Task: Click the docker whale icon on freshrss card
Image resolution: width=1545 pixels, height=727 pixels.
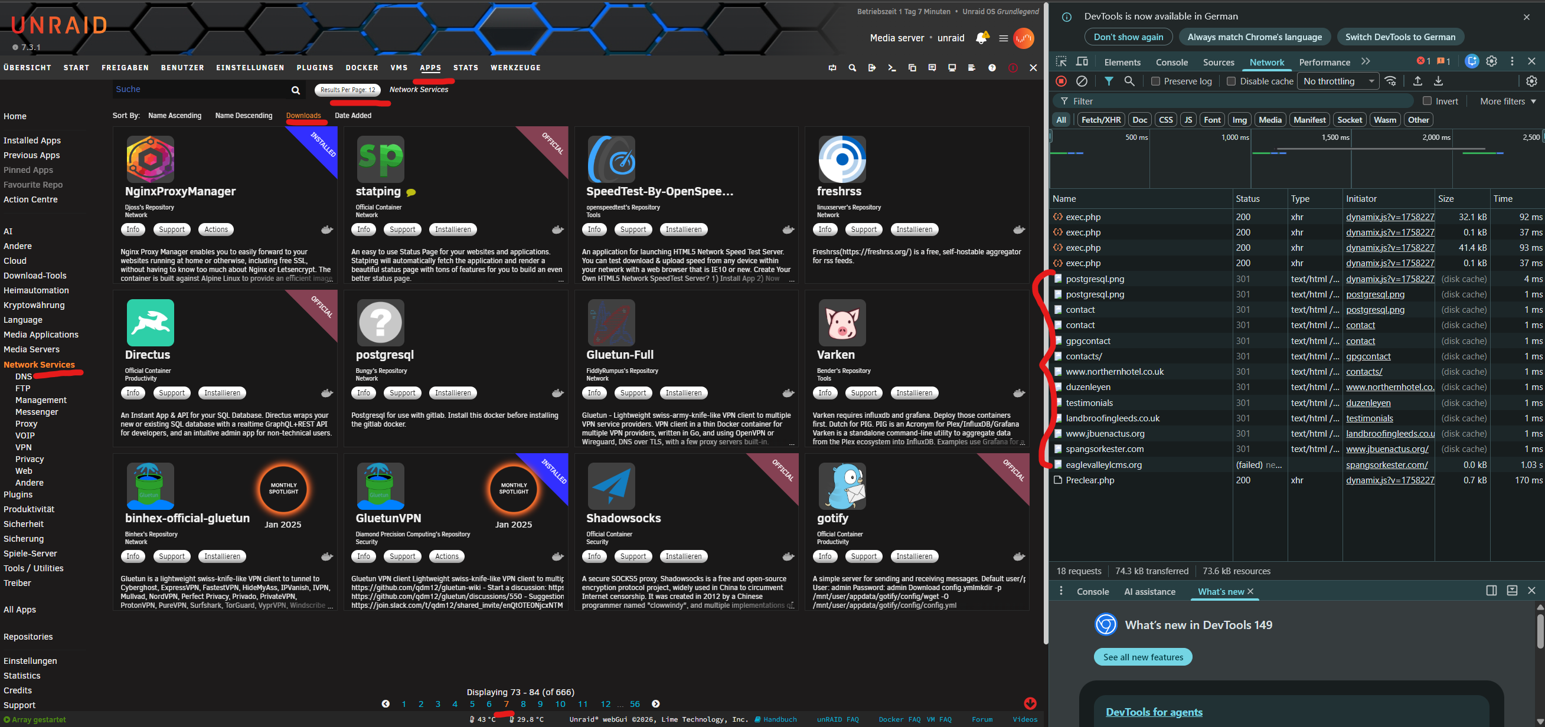Action: 1018,230
